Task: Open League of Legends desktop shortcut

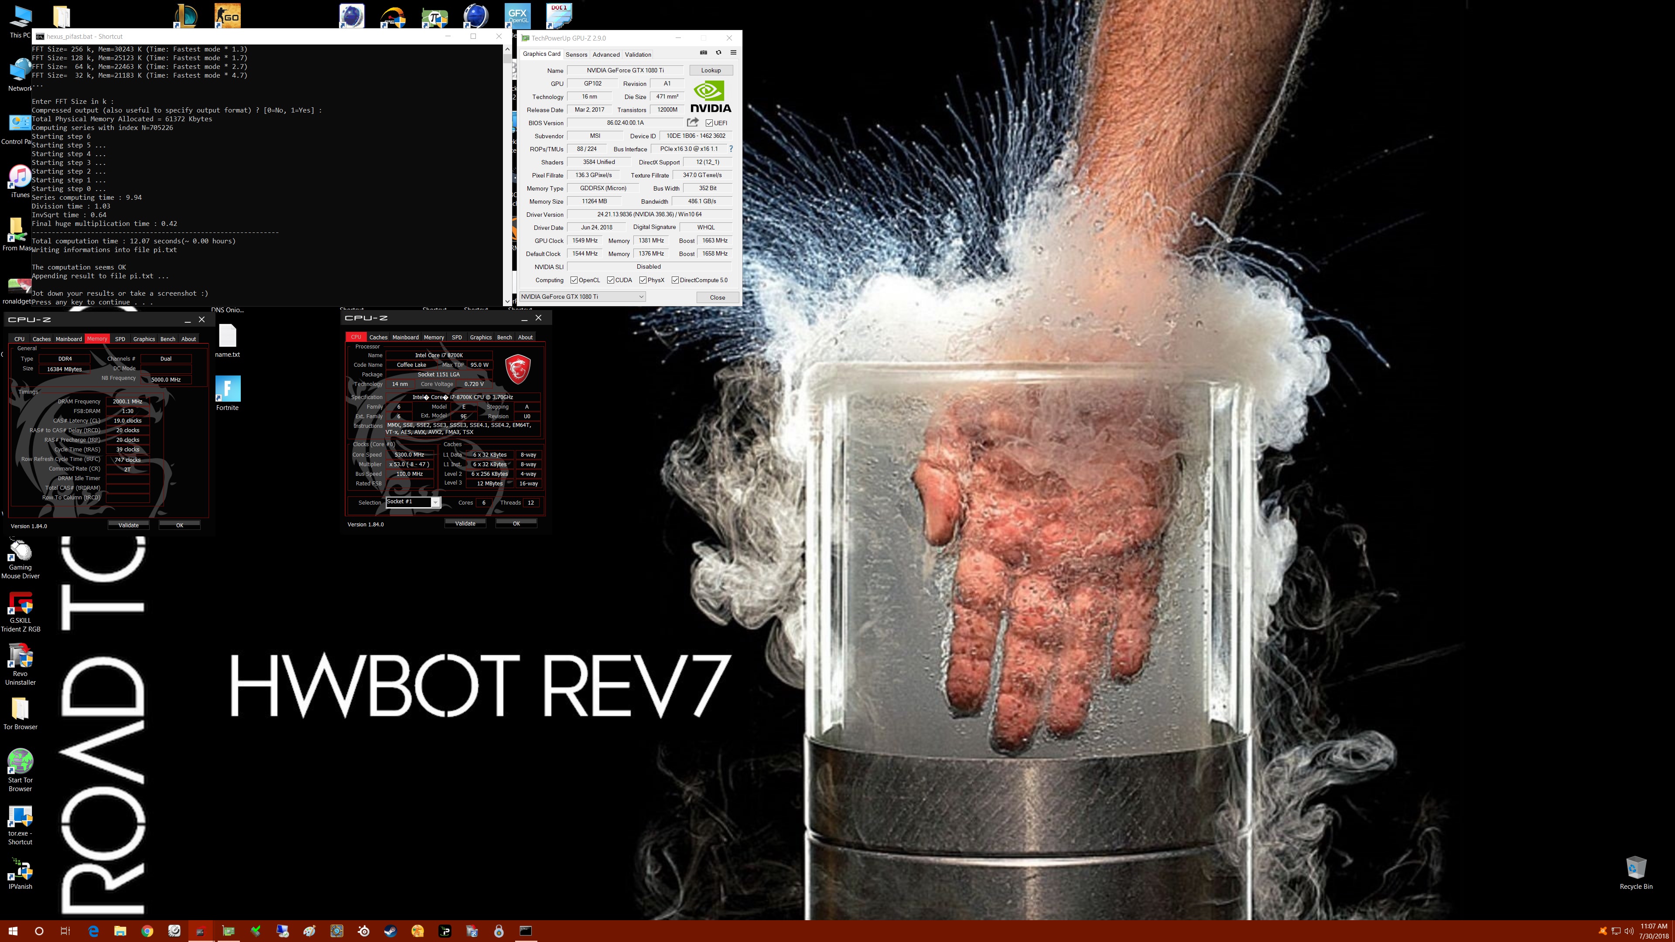Action: coord(186,16)
